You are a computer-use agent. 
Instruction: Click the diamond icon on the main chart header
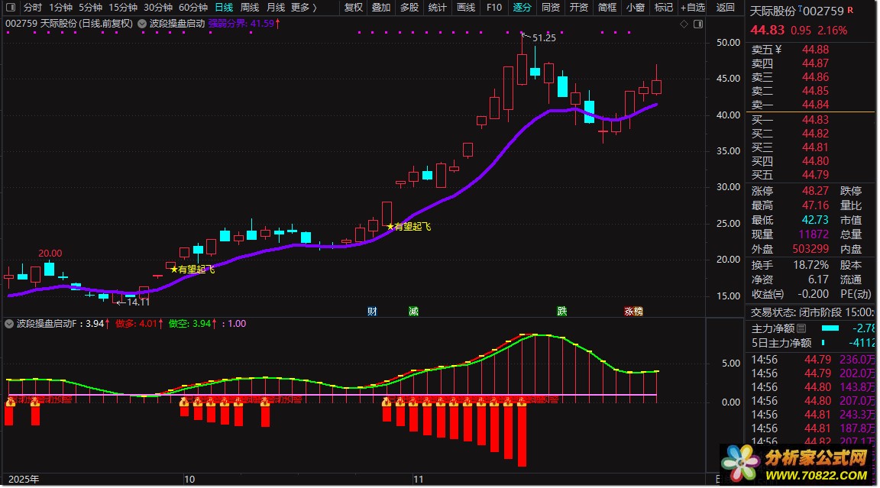[x=684, y=24]
